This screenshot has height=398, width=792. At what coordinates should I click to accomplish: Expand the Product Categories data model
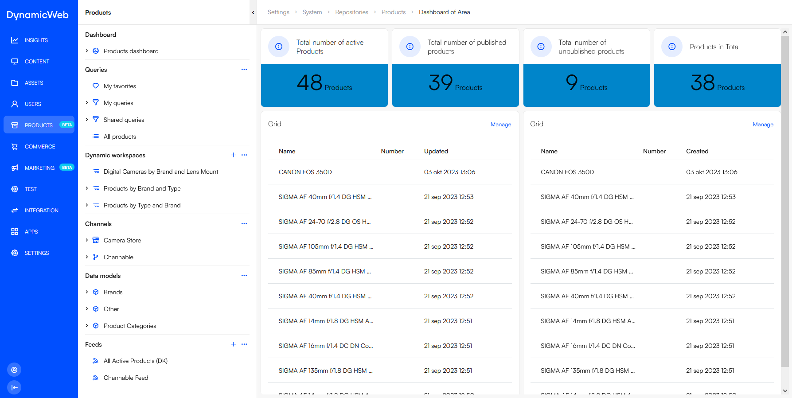click(x=87, y=326)
